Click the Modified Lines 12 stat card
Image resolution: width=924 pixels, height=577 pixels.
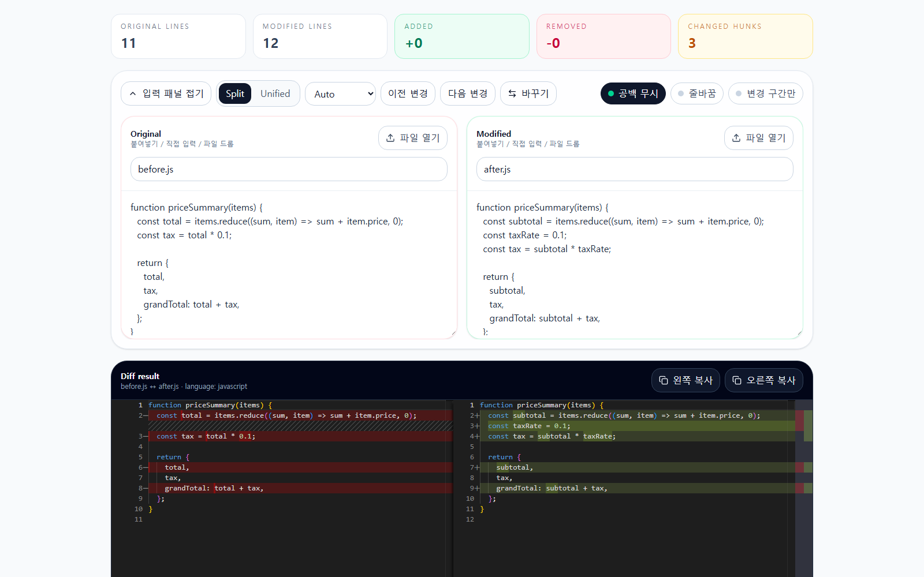pyautogui.click(x=320, y=36)
